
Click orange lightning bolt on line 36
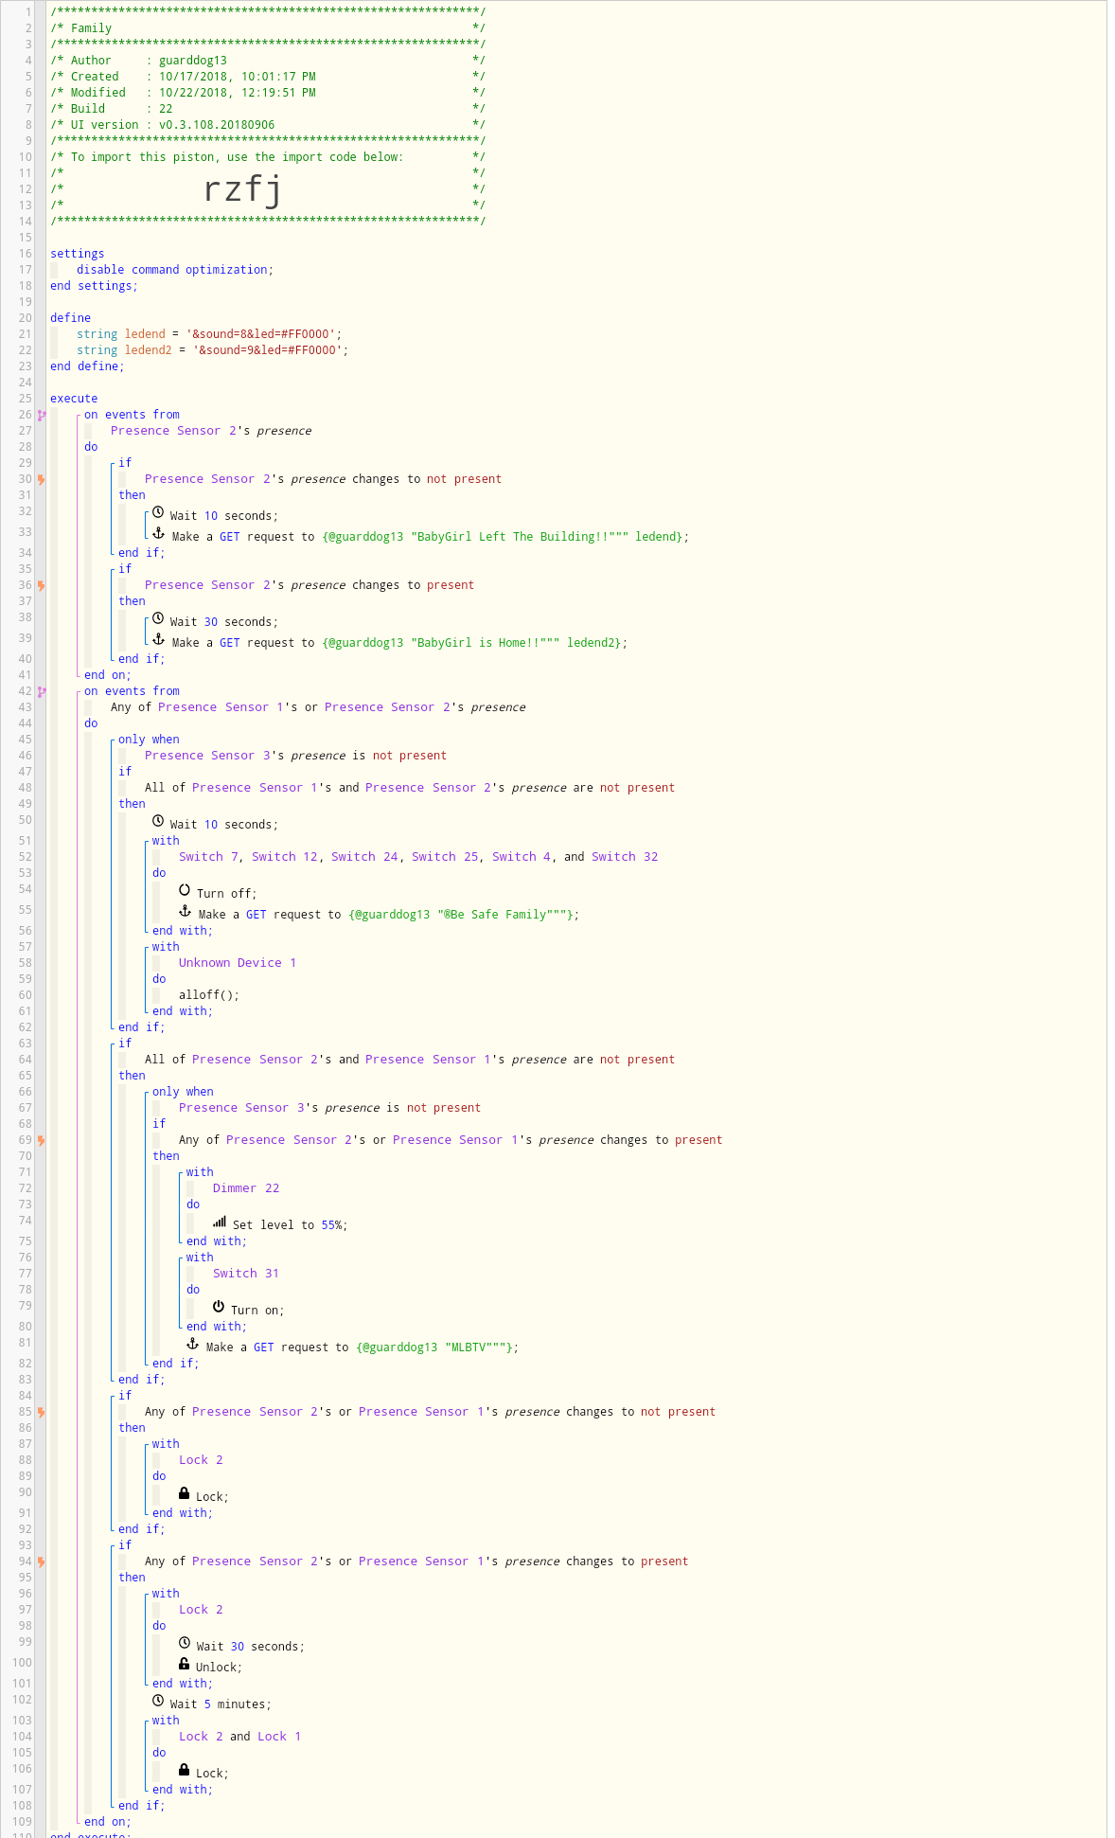coord(41,585)
